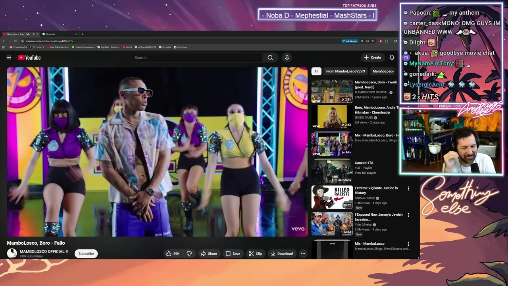Select the From MamboLoscoVEVO filter chip

tap(345, 71)
